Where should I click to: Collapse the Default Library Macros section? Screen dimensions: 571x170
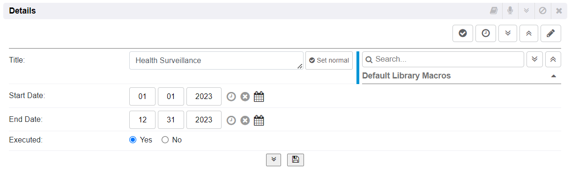(554, 76)
